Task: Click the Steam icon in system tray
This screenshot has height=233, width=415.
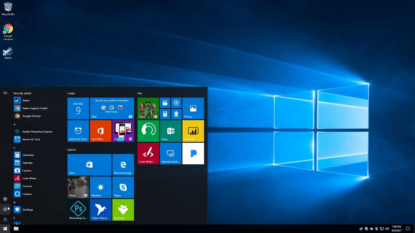Action: click(x=361, y=229)
